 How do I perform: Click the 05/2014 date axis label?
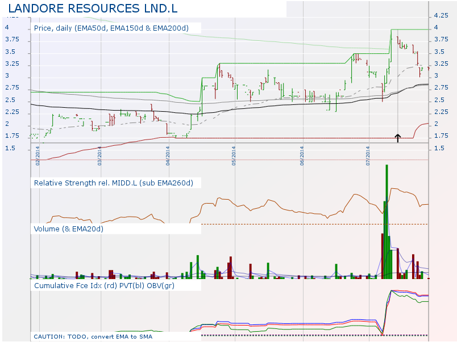click(x=234, y=156)
